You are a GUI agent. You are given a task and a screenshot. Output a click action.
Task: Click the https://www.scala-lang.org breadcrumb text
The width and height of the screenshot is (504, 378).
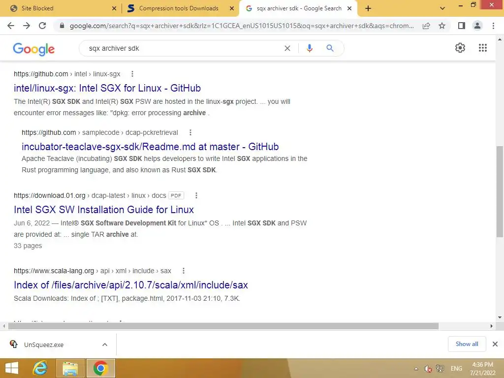[54, 271]
